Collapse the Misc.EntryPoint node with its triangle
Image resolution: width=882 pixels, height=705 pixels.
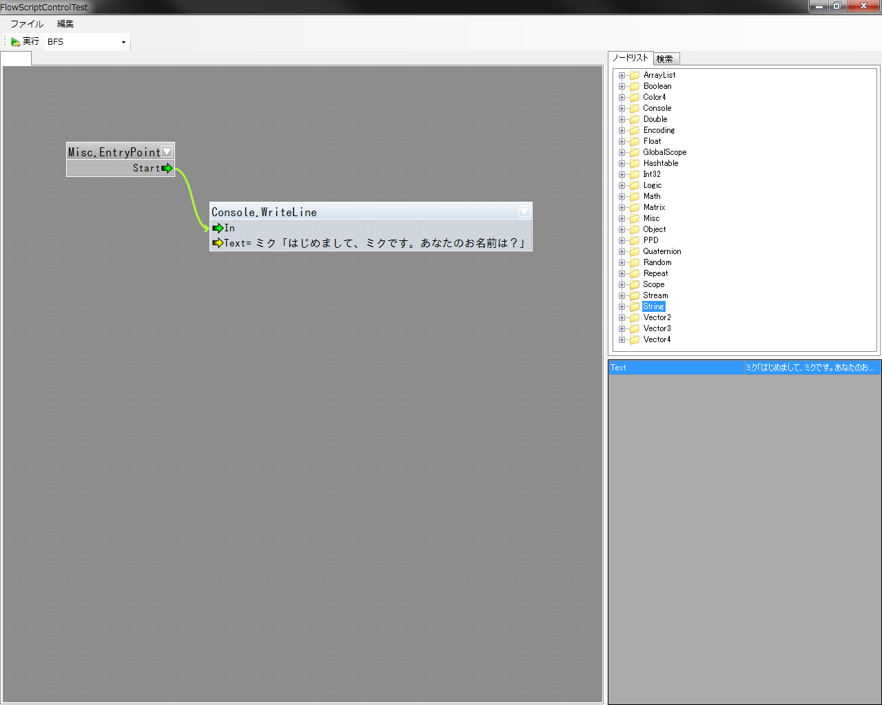(167, 152)
